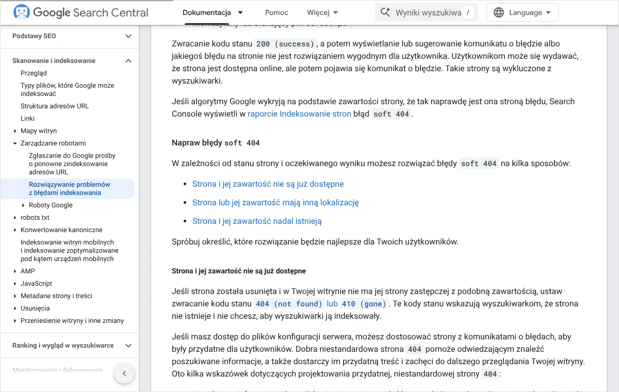619x392 pixels.
Task: Focus the Wyniki wyszukiwania search field
Action: [x=427, y=12]
